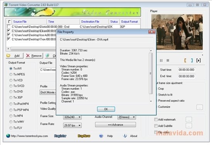This screenshot has height=145, width=212.
Task: Click the globe icon next to website link
Action: [x=8, y=136]
